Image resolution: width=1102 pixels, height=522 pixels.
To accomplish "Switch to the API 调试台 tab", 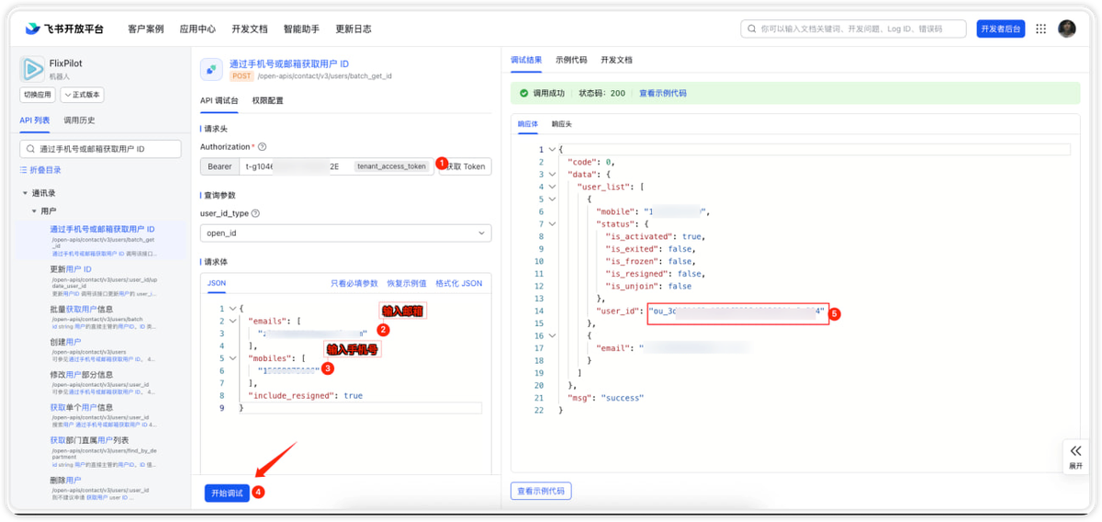I will pyautogui.click(x=219, y=100).
